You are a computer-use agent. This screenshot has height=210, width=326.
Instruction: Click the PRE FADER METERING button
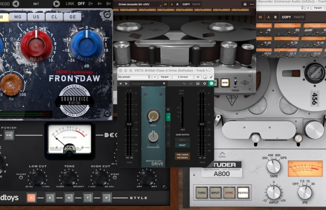pyautogui.click(x=182, y=156)
